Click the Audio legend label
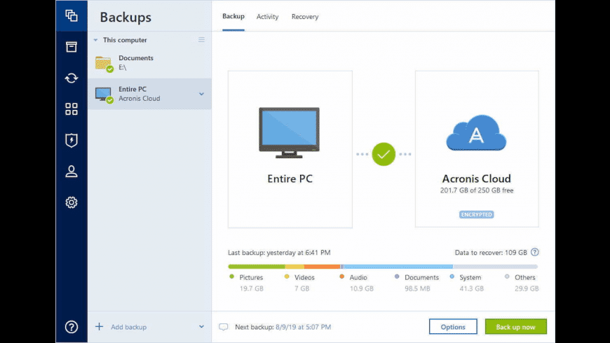 (x=358, y=277)
